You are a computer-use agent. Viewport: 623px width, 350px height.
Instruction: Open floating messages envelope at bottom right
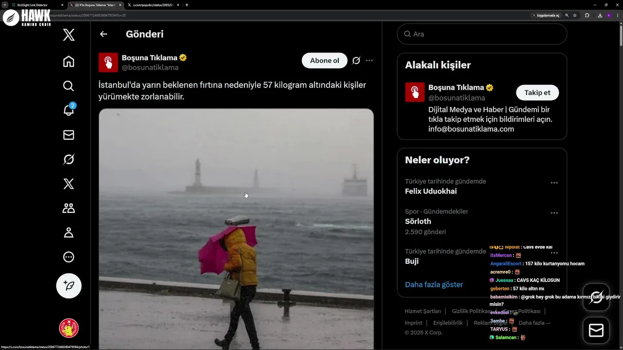tap(596, 331)
